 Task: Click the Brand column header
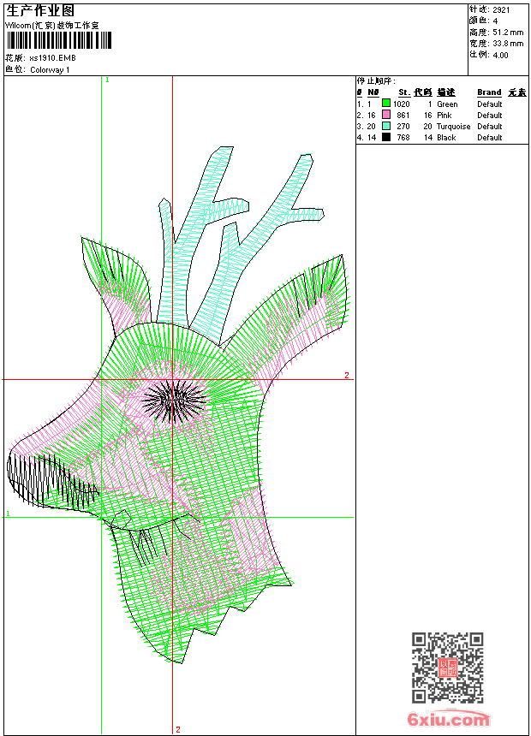[x=489, y=92]
